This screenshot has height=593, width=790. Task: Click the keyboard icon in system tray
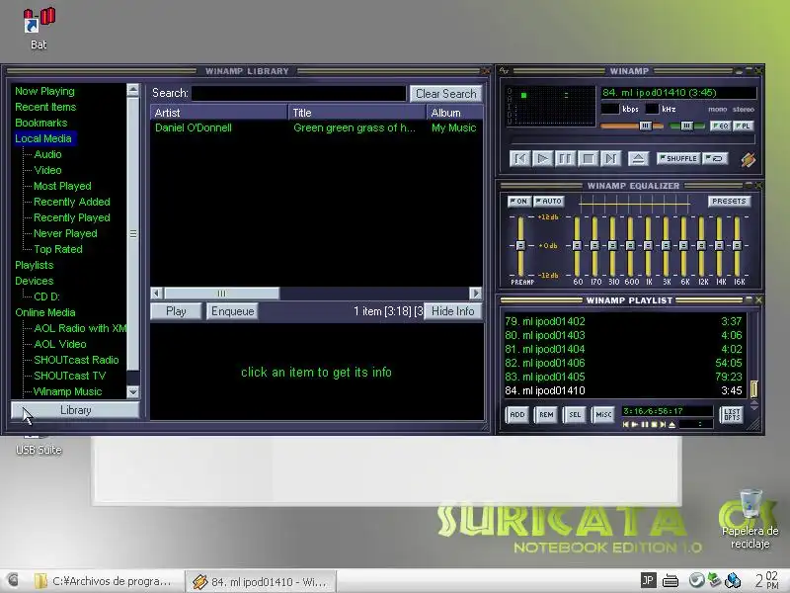671,581
